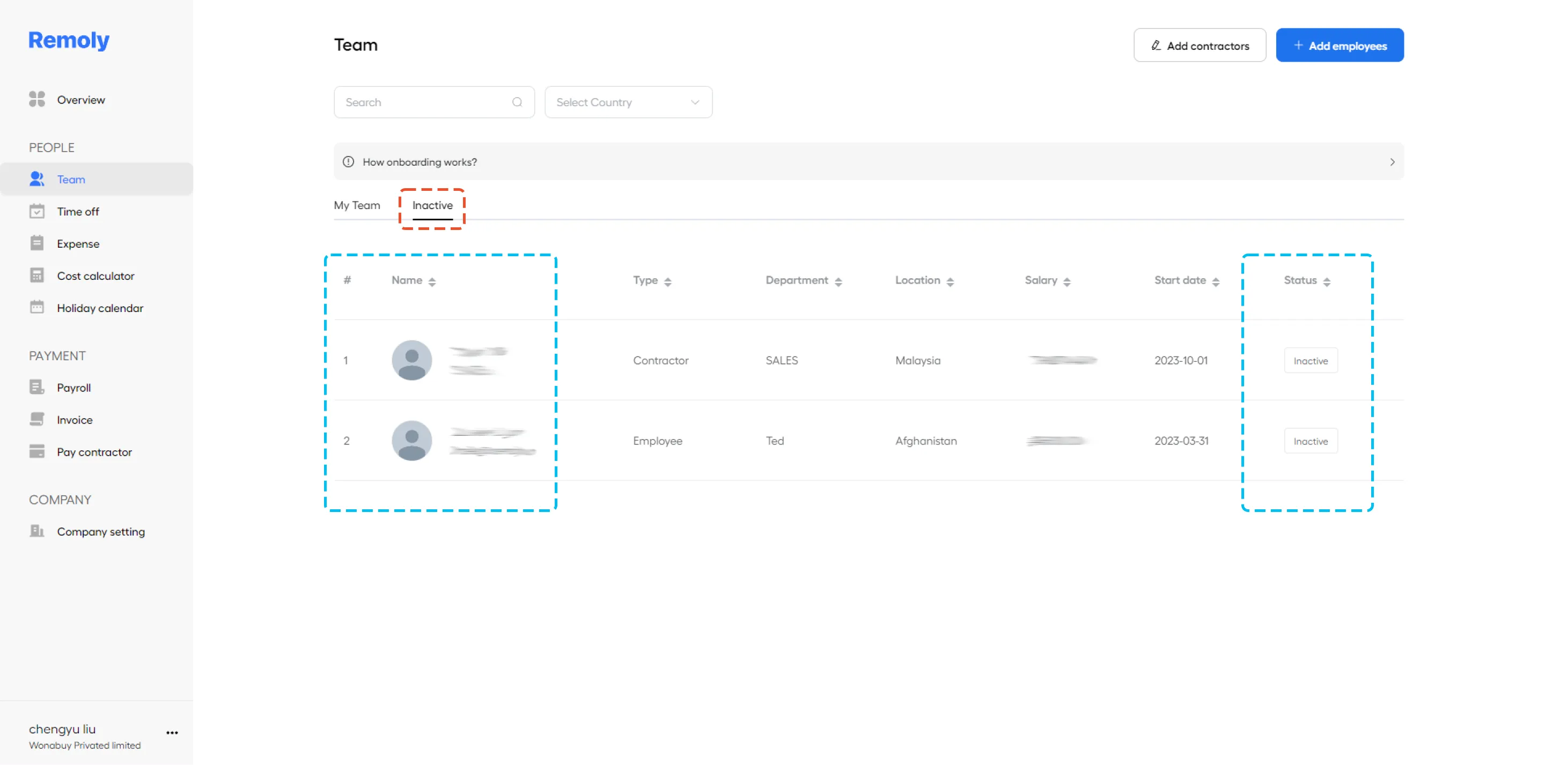Sort by the Name column arrows
This screenshot has width=1545, height=765.
tap(432, 281)
